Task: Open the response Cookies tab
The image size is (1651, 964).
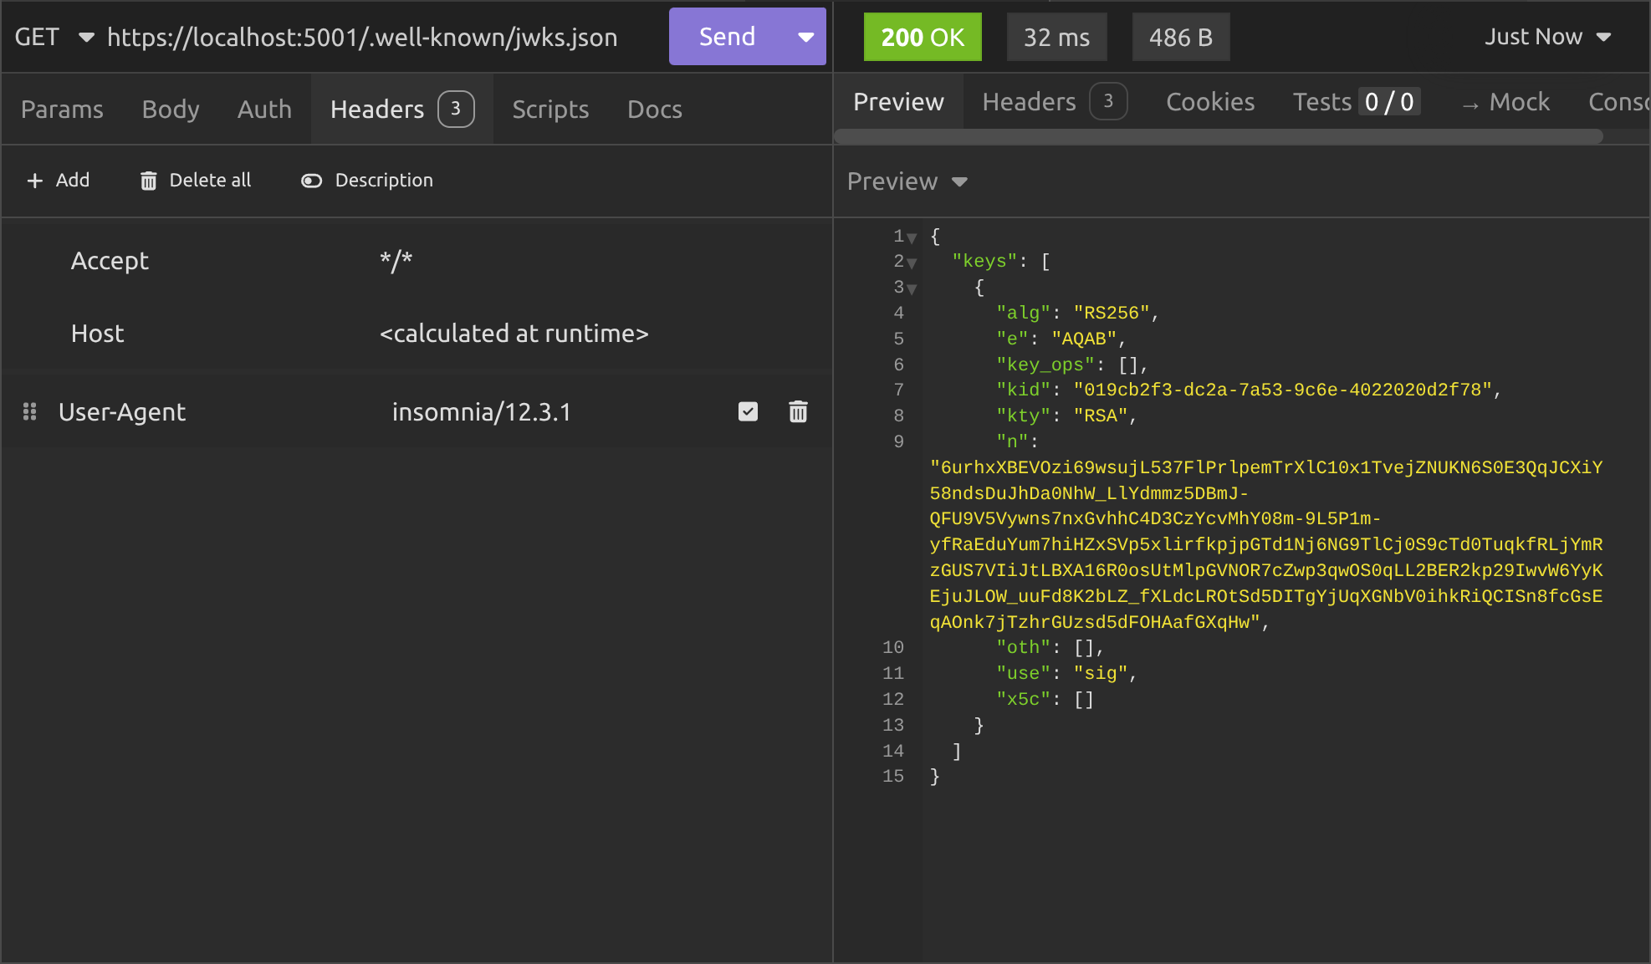Action: point(1209,102)
